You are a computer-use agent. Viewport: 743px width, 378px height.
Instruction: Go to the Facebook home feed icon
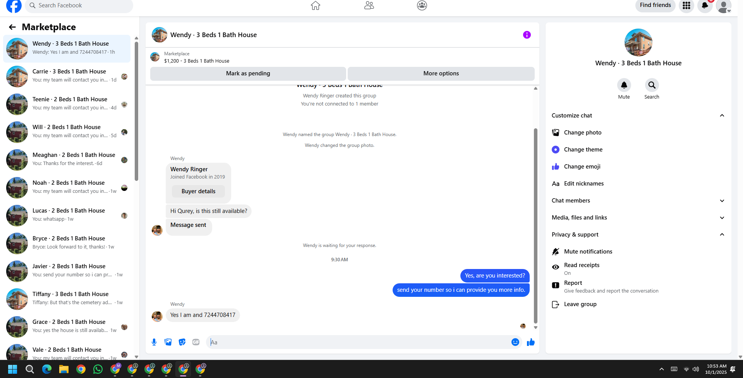(316, 5)
